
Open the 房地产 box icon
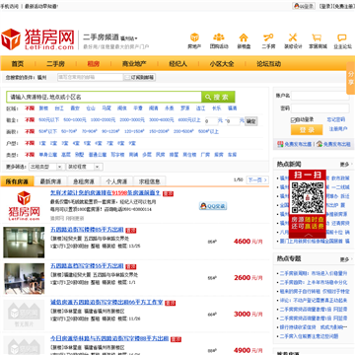194,40
